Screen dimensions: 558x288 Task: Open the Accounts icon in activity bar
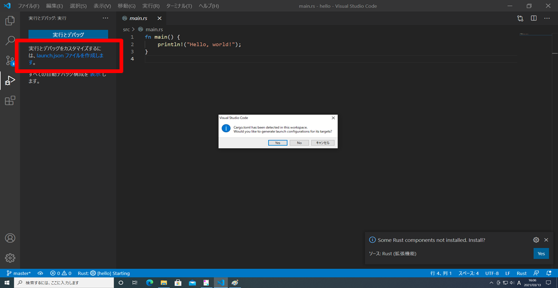click(10, 238)
